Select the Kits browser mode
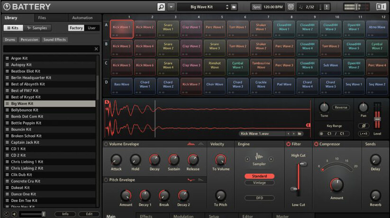The height and width of the screenshot is (218, 390). point(13,28)
